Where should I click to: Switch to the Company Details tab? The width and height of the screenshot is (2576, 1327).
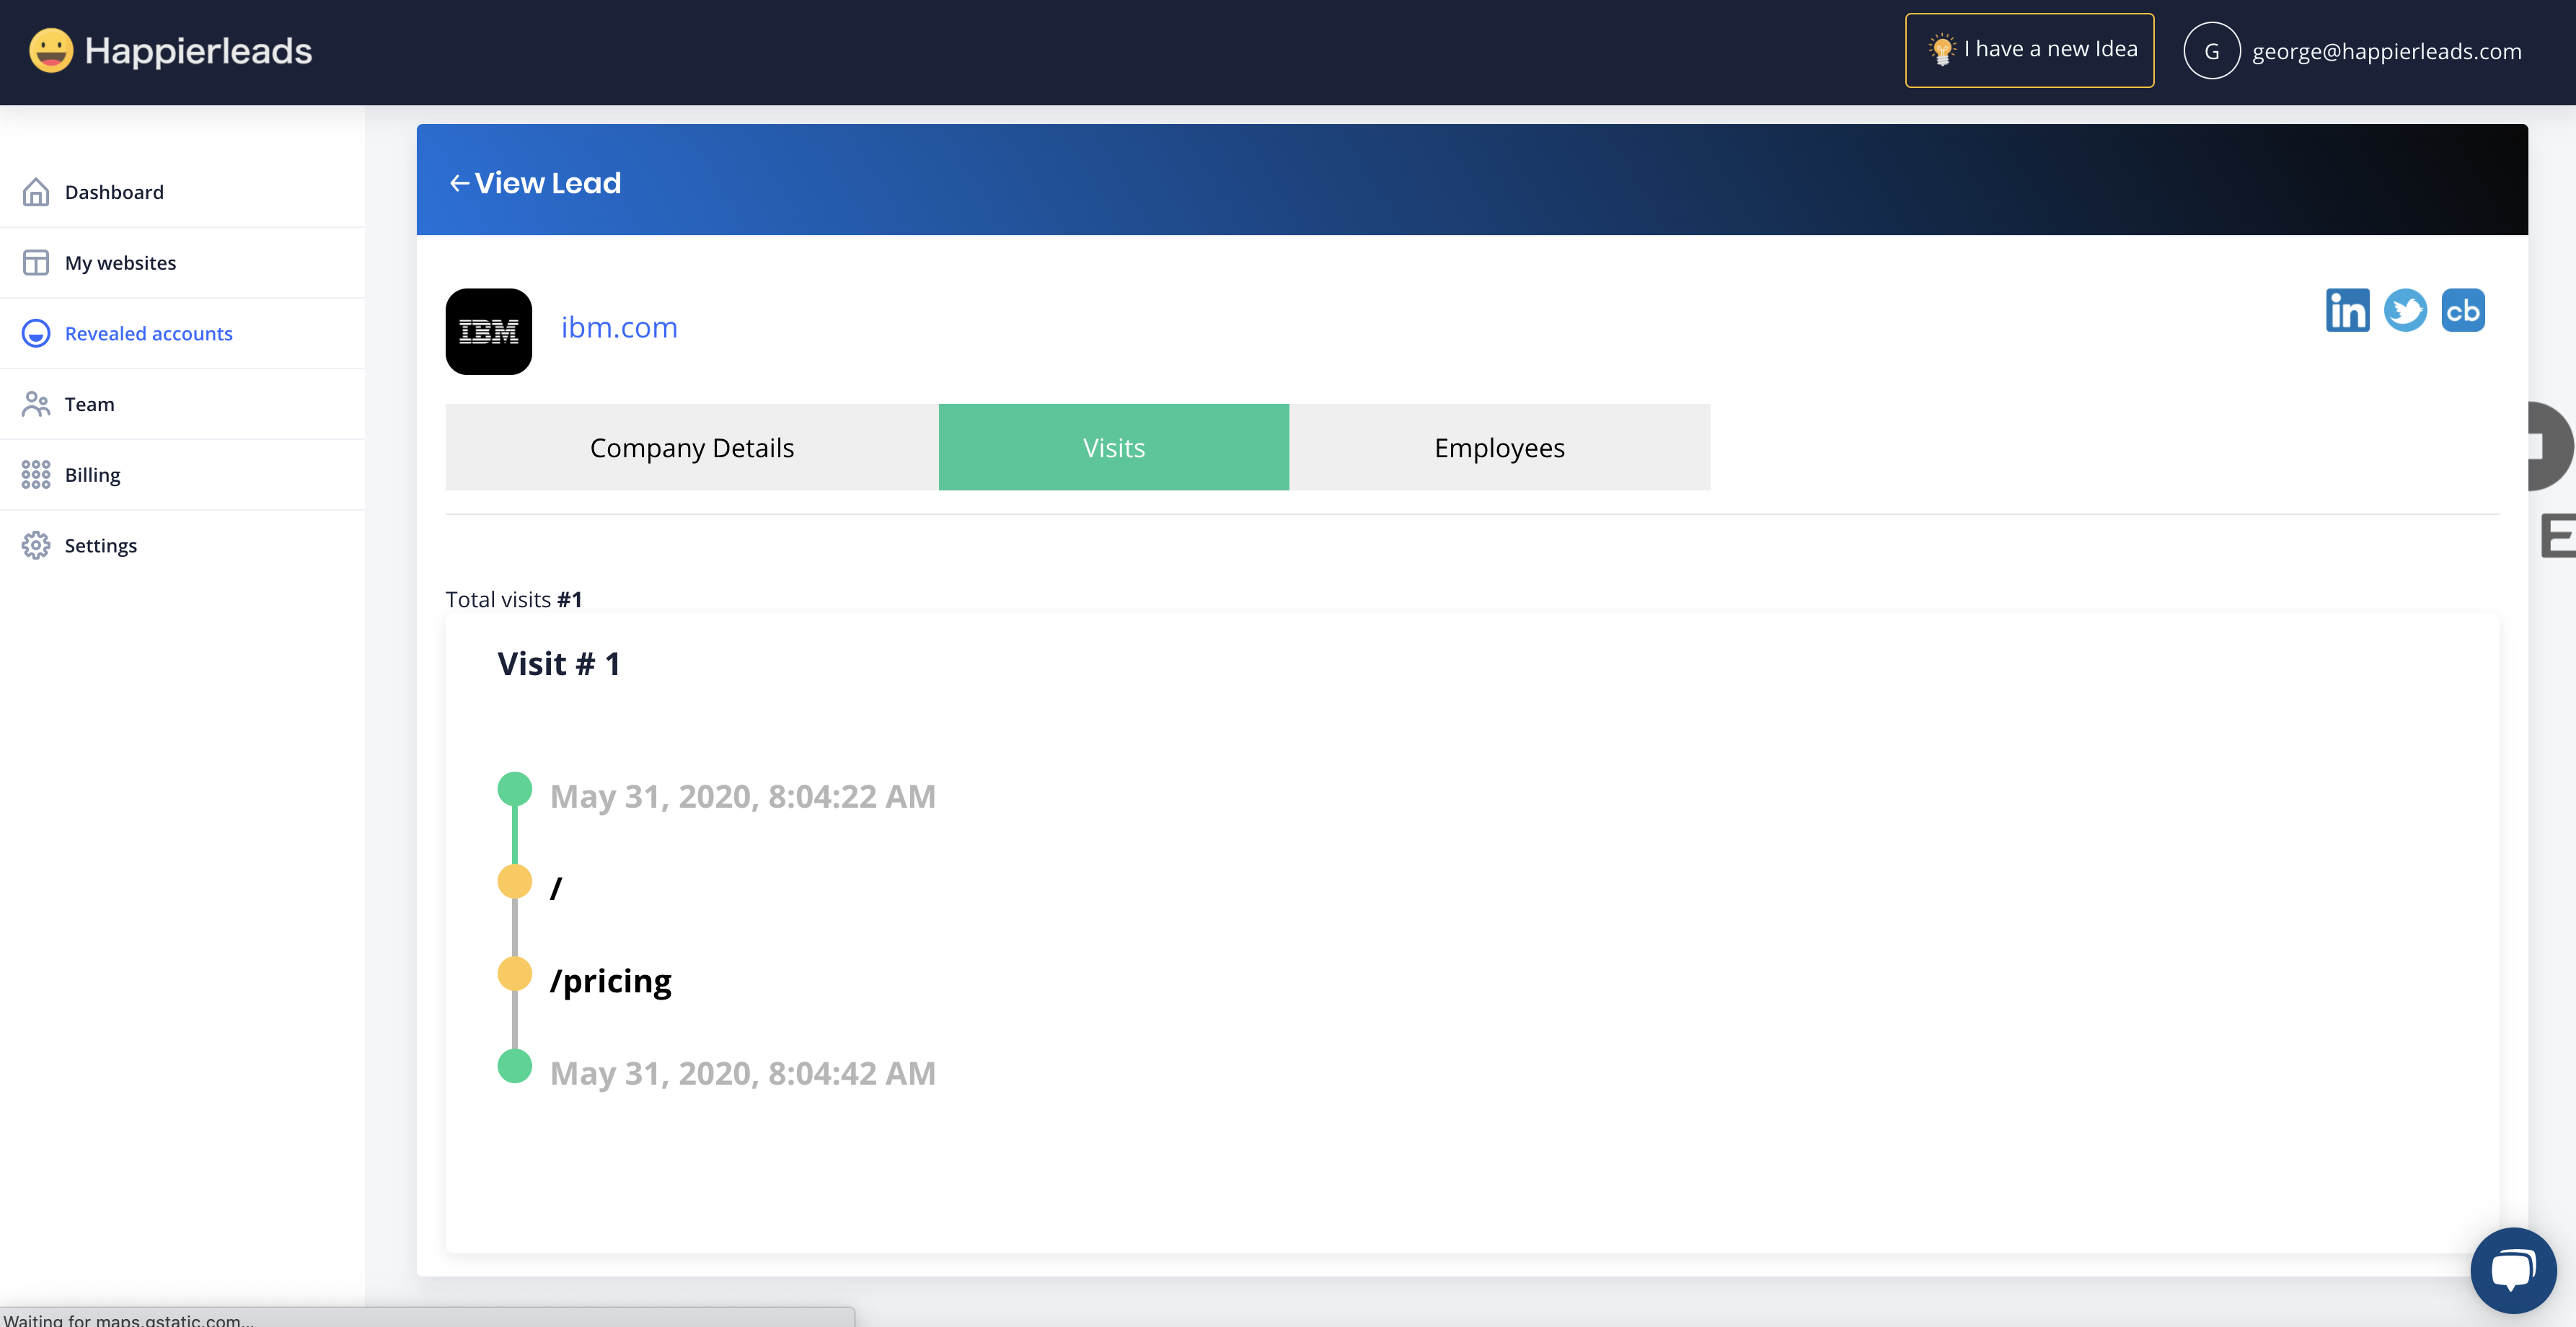[692, 448]
